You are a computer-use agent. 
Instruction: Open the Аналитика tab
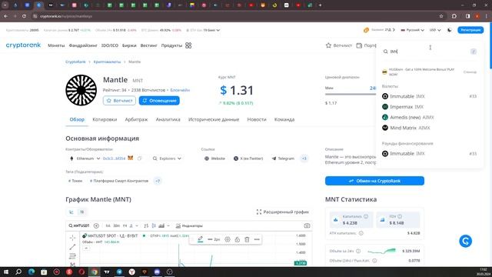pos(168,119)
